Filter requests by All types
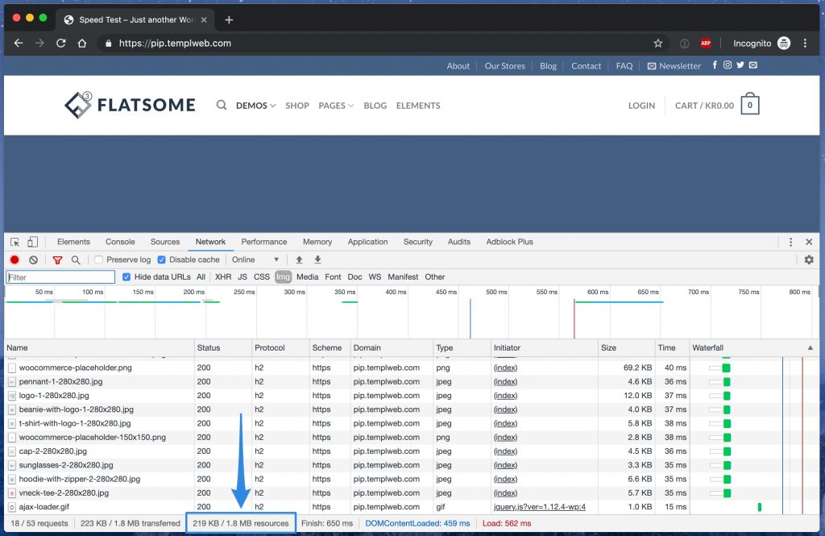 click(201, 277)
